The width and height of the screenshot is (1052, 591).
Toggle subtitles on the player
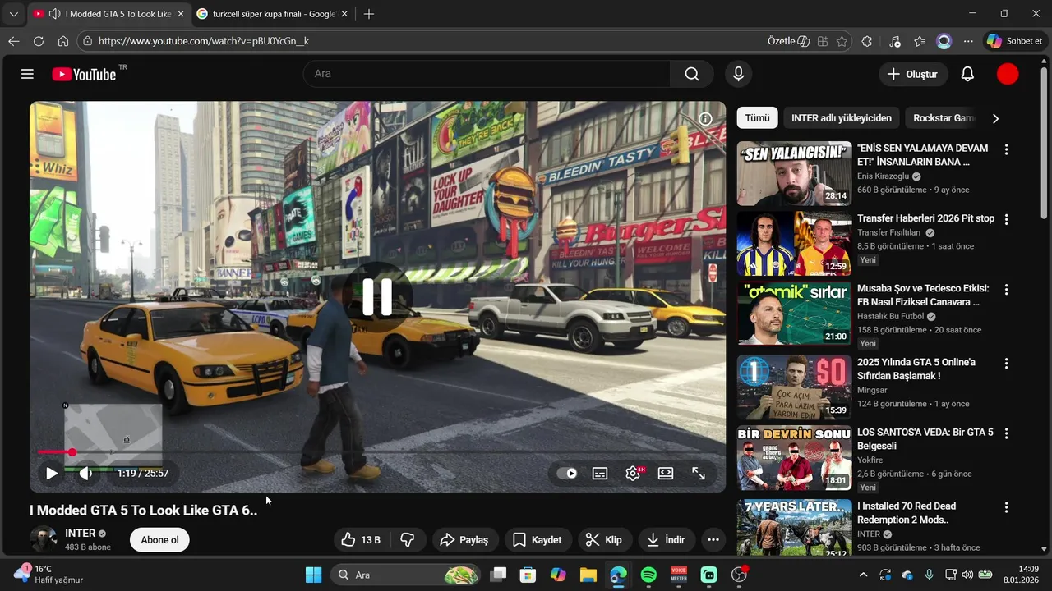pos(600,473)
